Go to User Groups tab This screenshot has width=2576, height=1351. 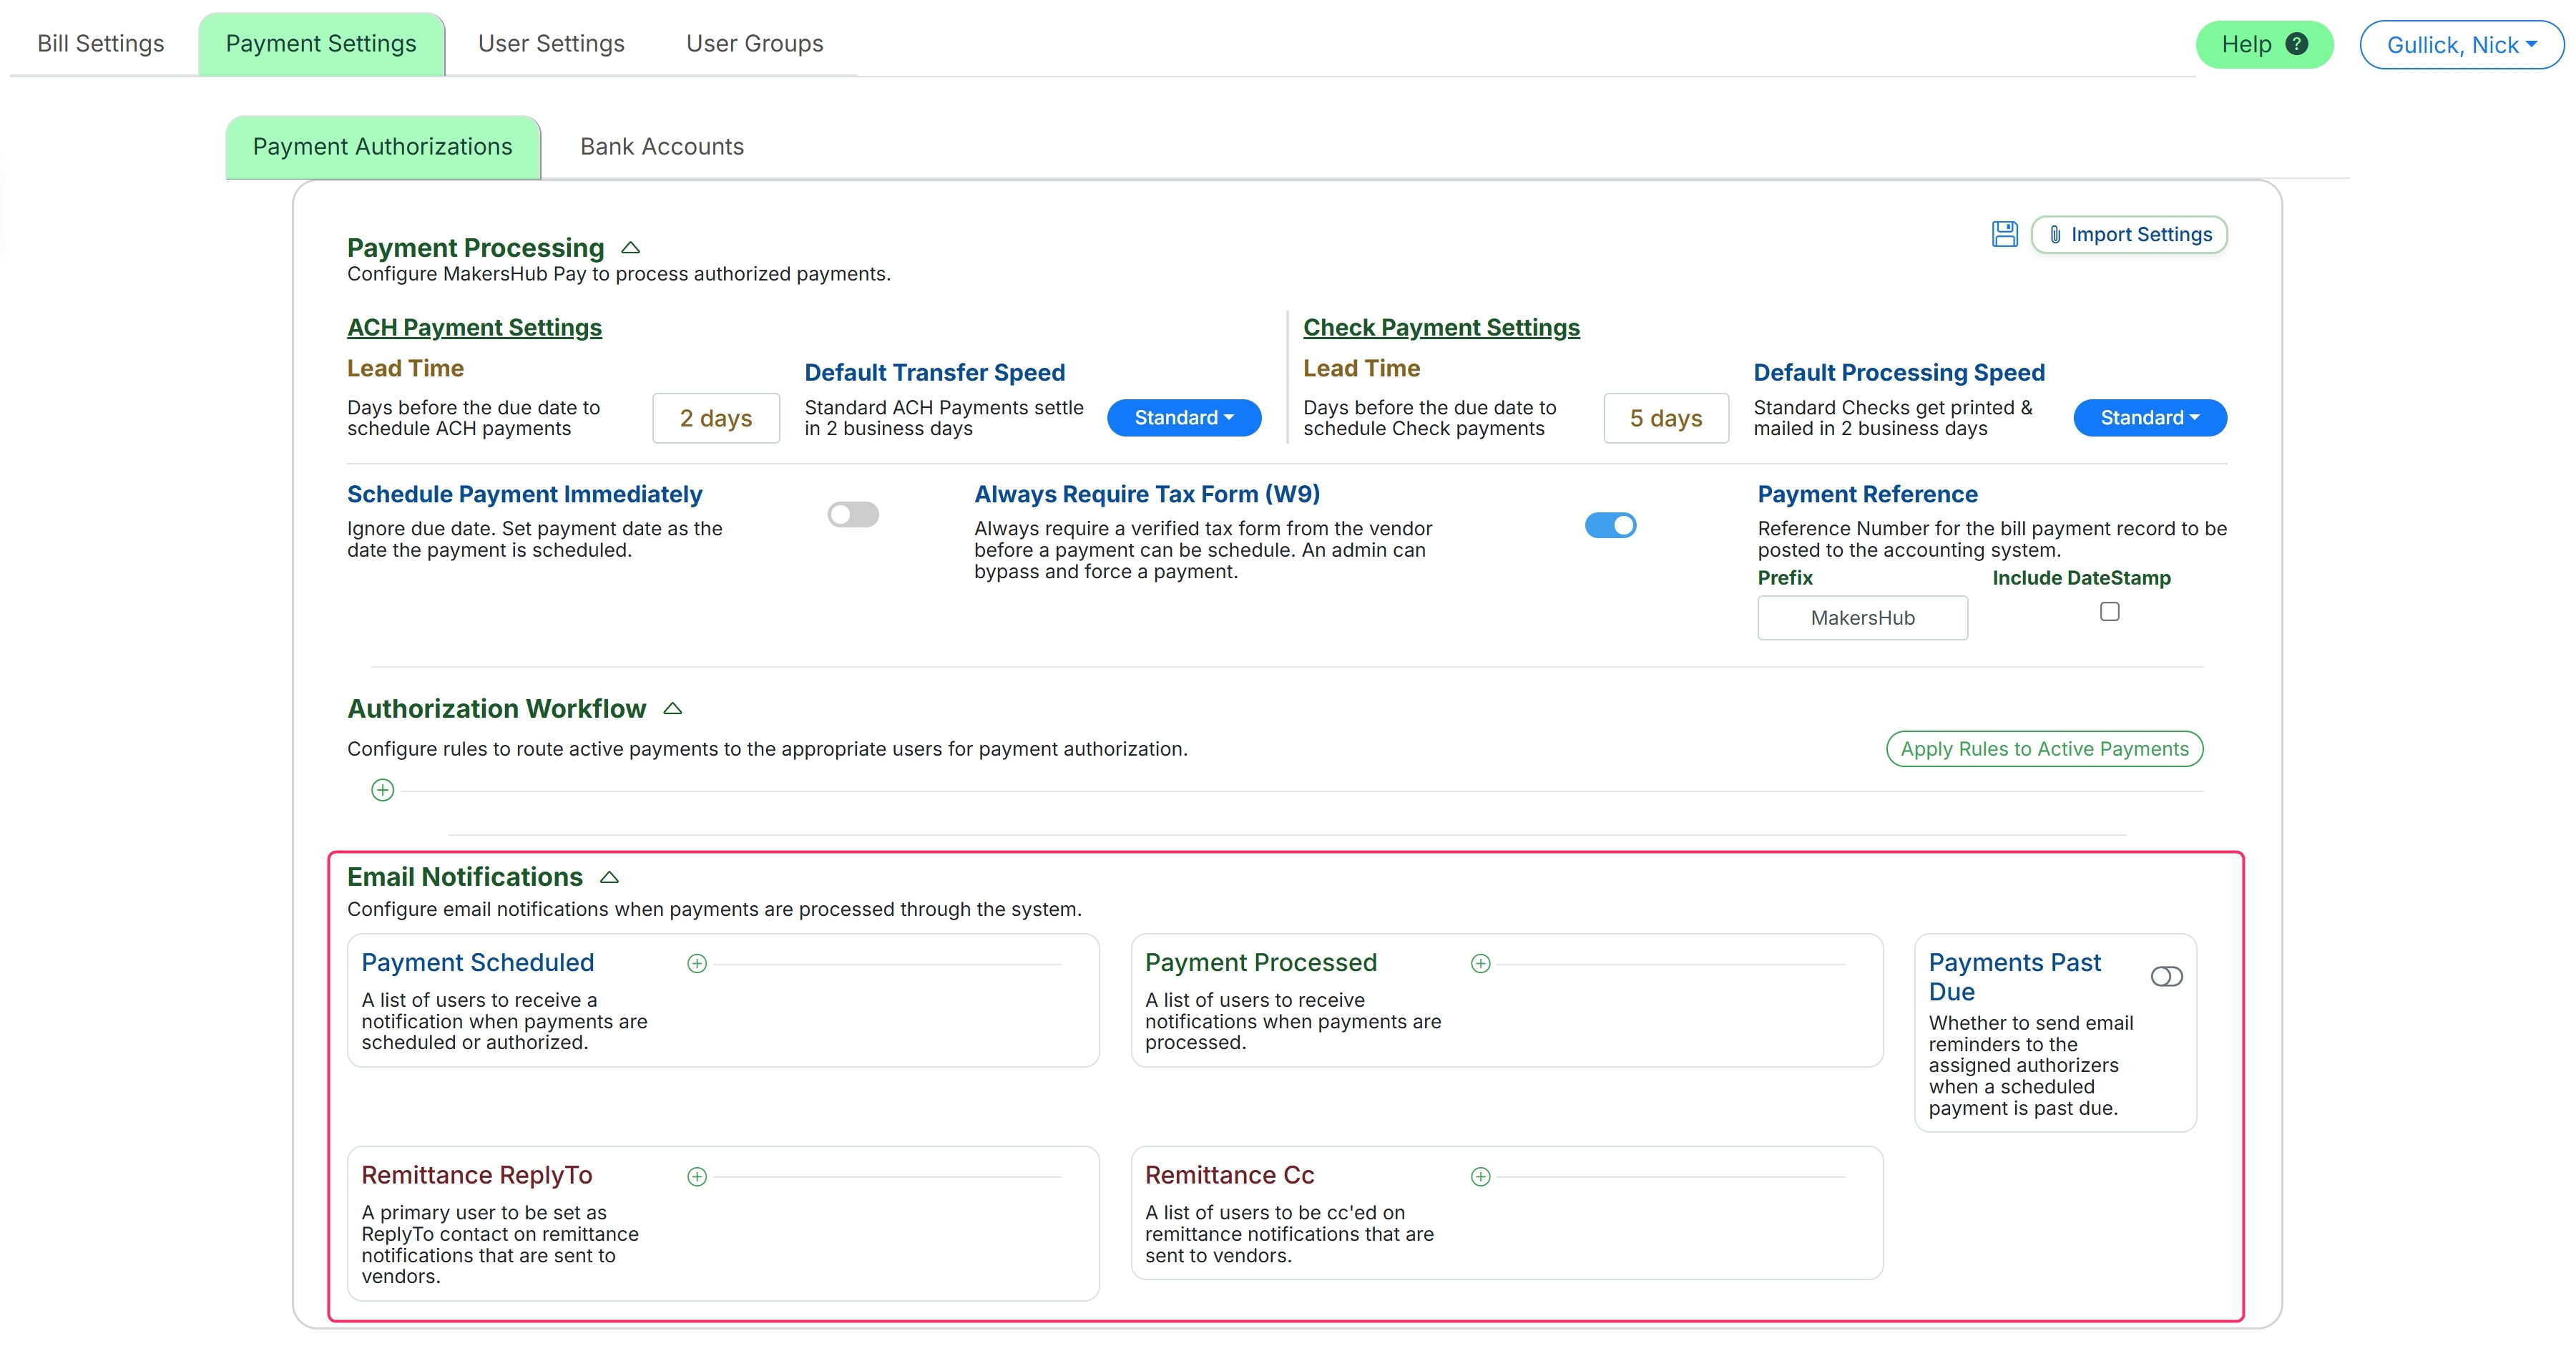(x=755, y=44)
